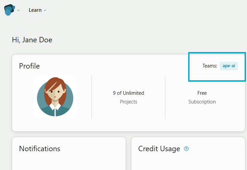
Task: Expand the chevron beside the app logo
Action: click(18, 10)
